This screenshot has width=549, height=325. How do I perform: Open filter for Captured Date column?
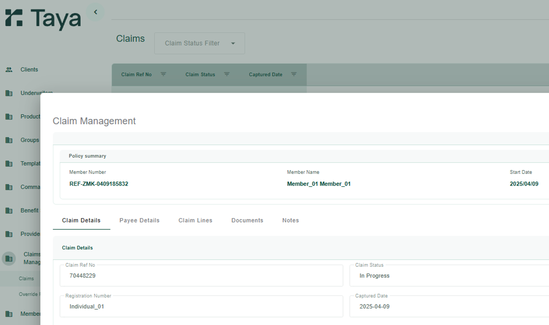pos(294,74)
